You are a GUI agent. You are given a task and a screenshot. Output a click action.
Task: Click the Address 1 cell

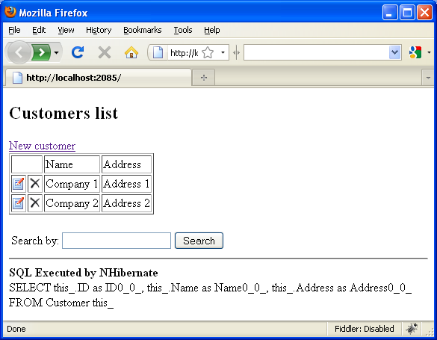coord(126,184)
